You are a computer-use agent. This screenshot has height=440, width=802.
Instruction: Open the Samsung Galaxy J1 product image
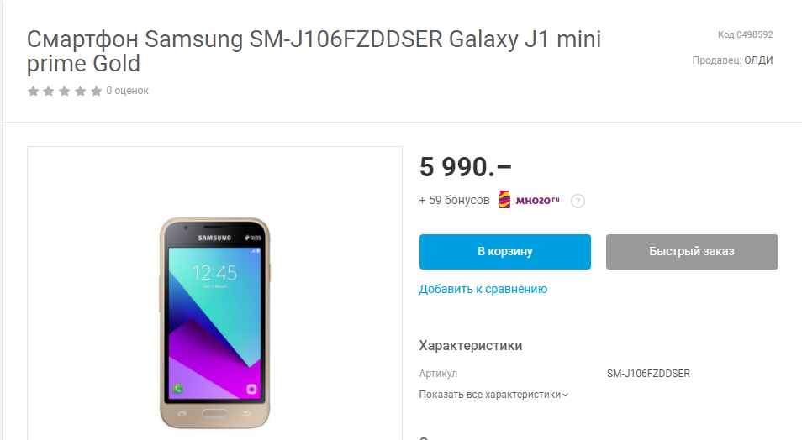215,323
